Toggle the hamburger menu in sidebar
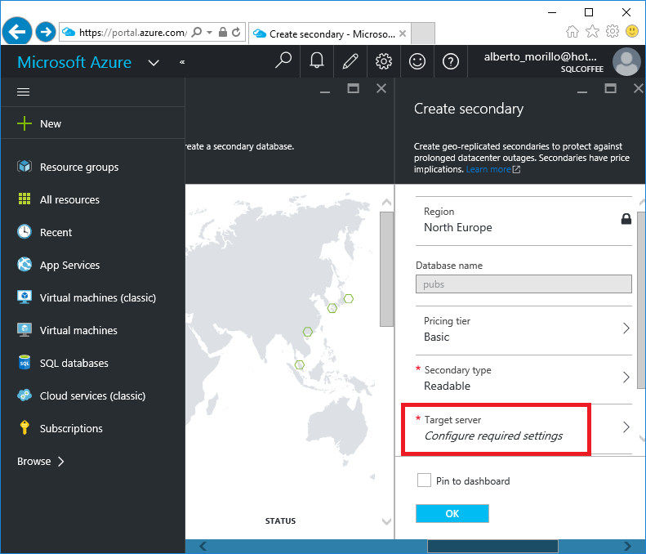This screenshot has width=646, height=554. (x=23, y=92)
